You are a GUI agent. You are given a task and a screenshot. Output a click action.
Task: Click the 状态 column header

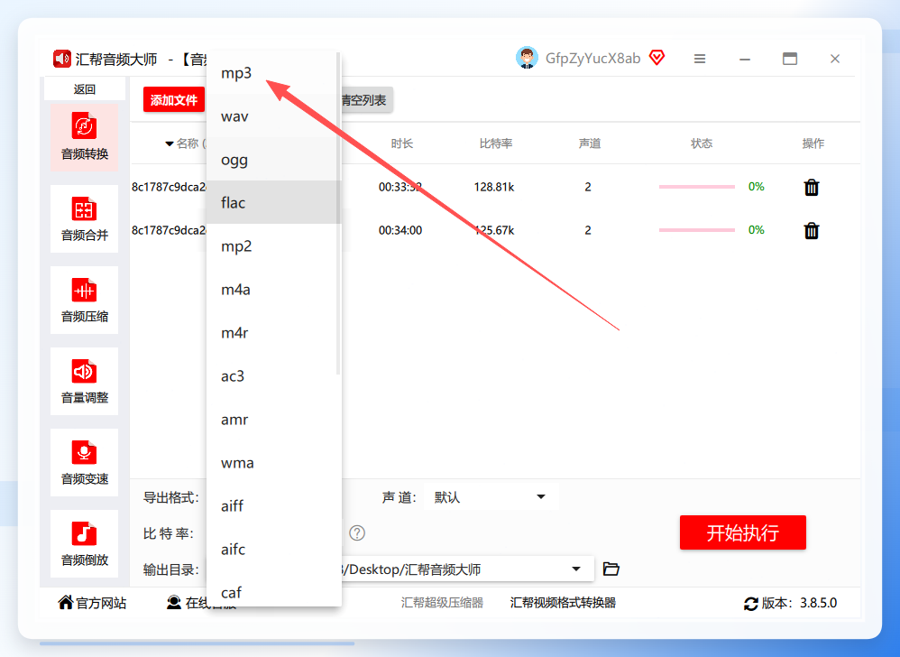click(702, 143)
